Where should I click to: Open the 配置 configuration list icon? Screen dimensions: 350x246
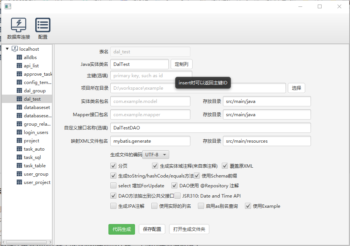click(x=42, y=25)
